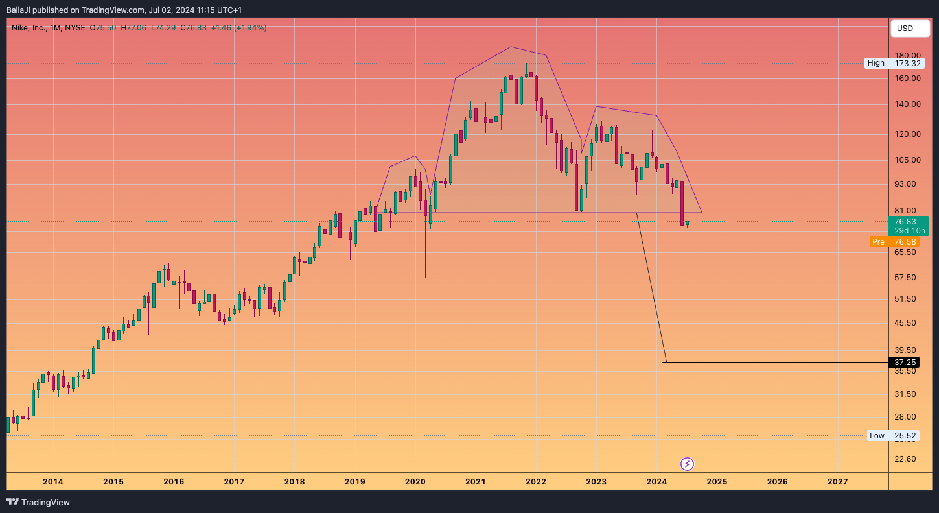Click the 1M interval label in legend

(56, 28)
